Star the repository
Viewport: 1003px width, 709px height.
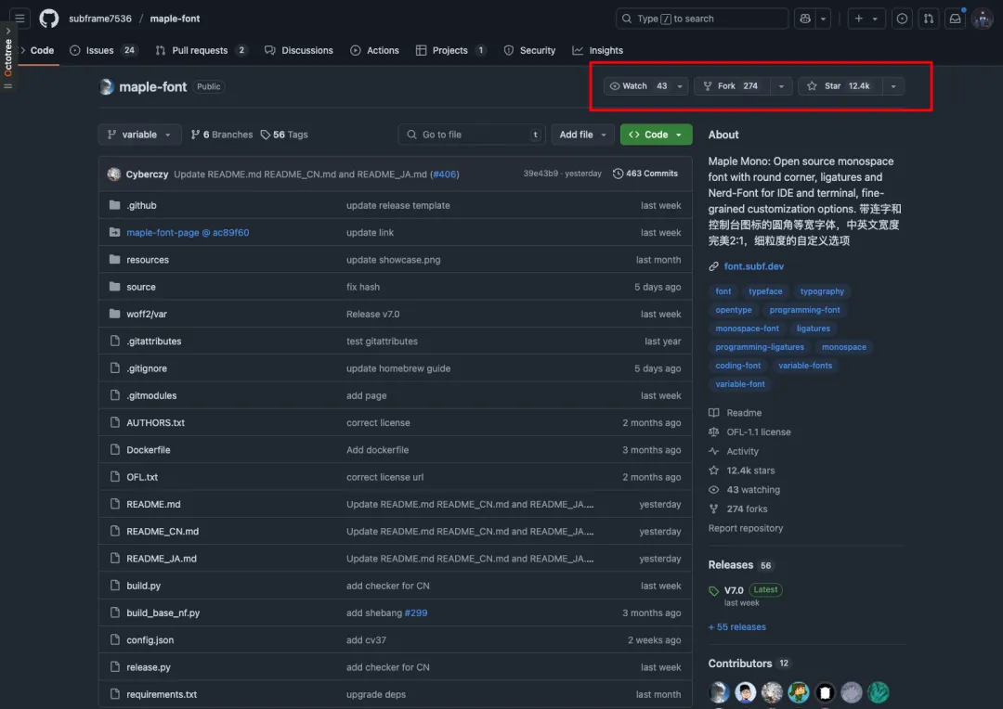click(x=840, y=86)
